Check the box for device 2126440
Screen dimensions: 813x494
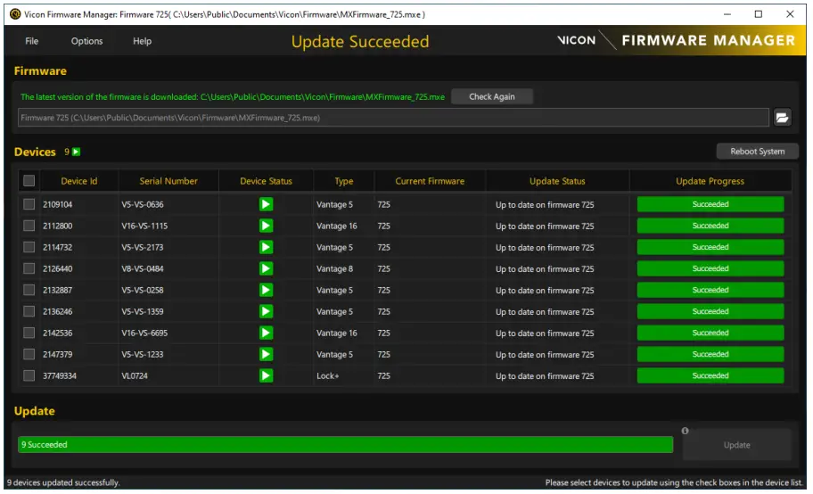click(x=29, y=268)
